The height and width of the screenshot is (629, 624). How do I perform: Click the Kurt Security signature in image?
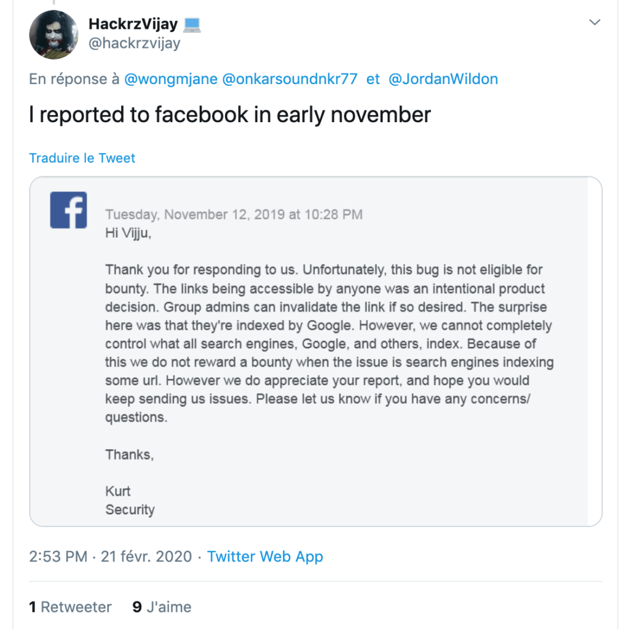[x=130, y=500]
